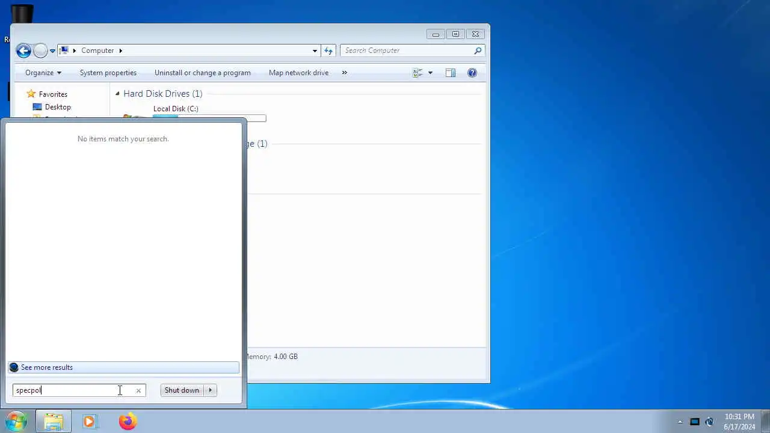Open Firefox from the taskbar
This screenshot has width=770, height=433.
click(x=128, y=422)
